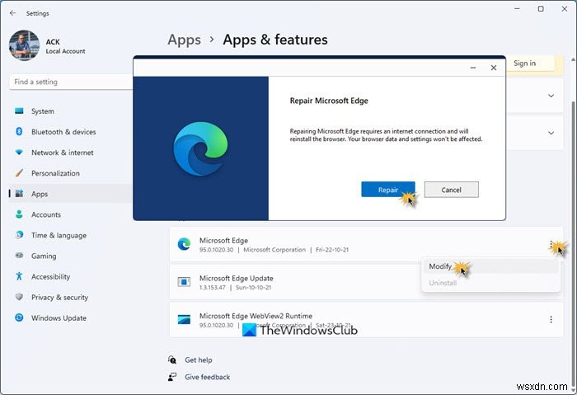Choose Modify from the context menu
This screenshot has height=395, width=577.
[490, 266]
